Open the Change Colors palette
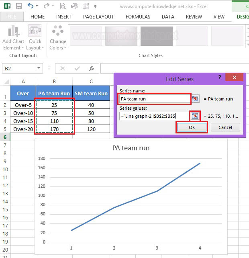The height and width of the screenshot is (258, 249). [58, 37]
